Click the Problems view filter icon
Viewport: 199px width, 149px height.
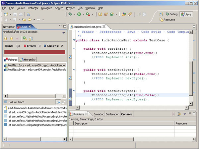coord(180,114)
